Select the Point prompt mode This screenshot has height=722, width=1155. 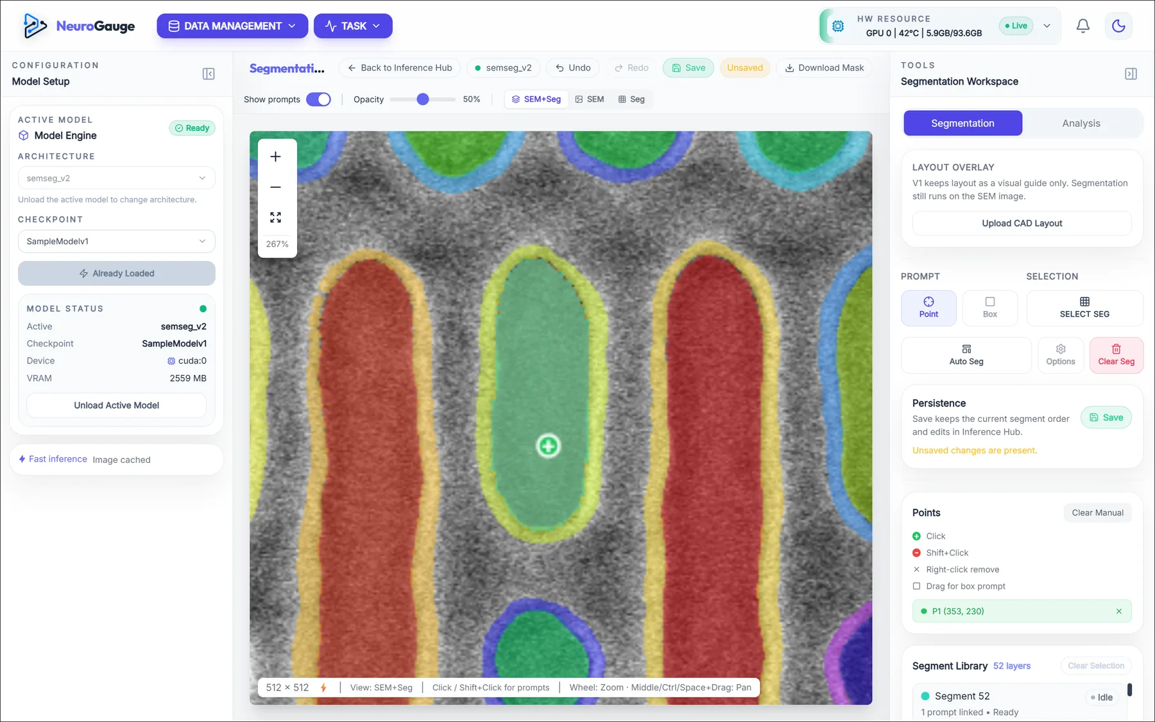click(928, 308)
